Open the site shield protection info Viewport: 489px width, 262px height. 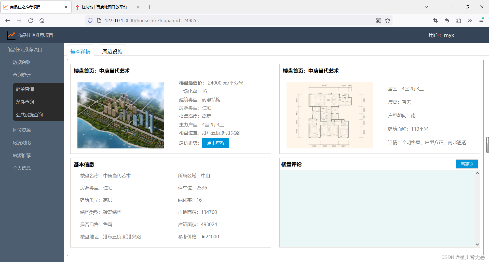click(x=90, y=20)
